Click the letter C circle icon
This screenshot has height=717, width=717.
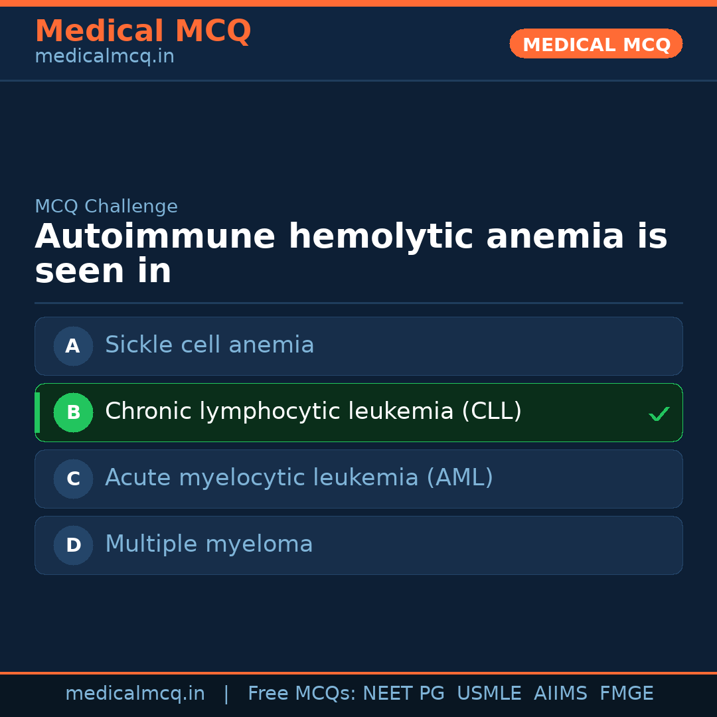(73, 479)
